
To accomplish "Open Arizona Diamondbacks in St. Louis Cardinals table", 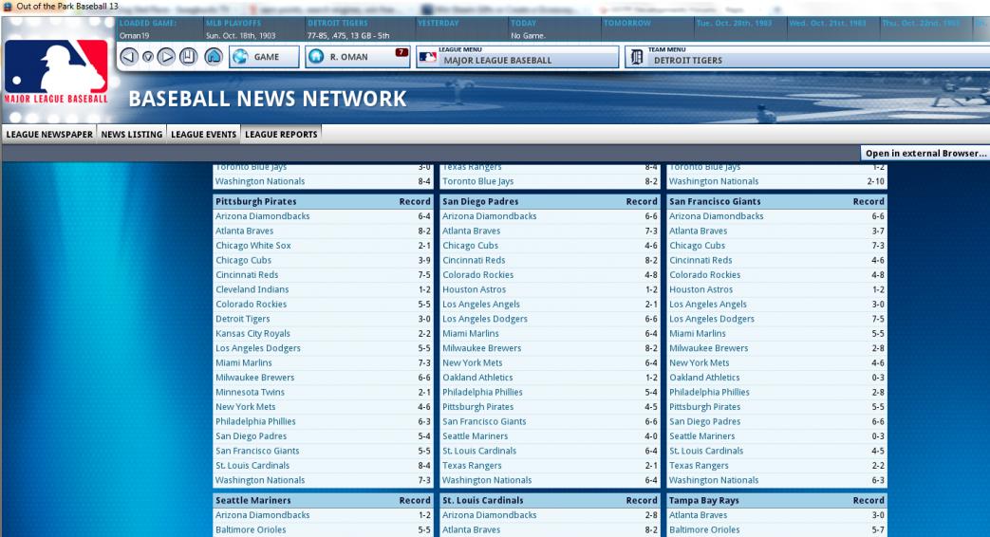I will pyautogui.click(x=490, y=515).
